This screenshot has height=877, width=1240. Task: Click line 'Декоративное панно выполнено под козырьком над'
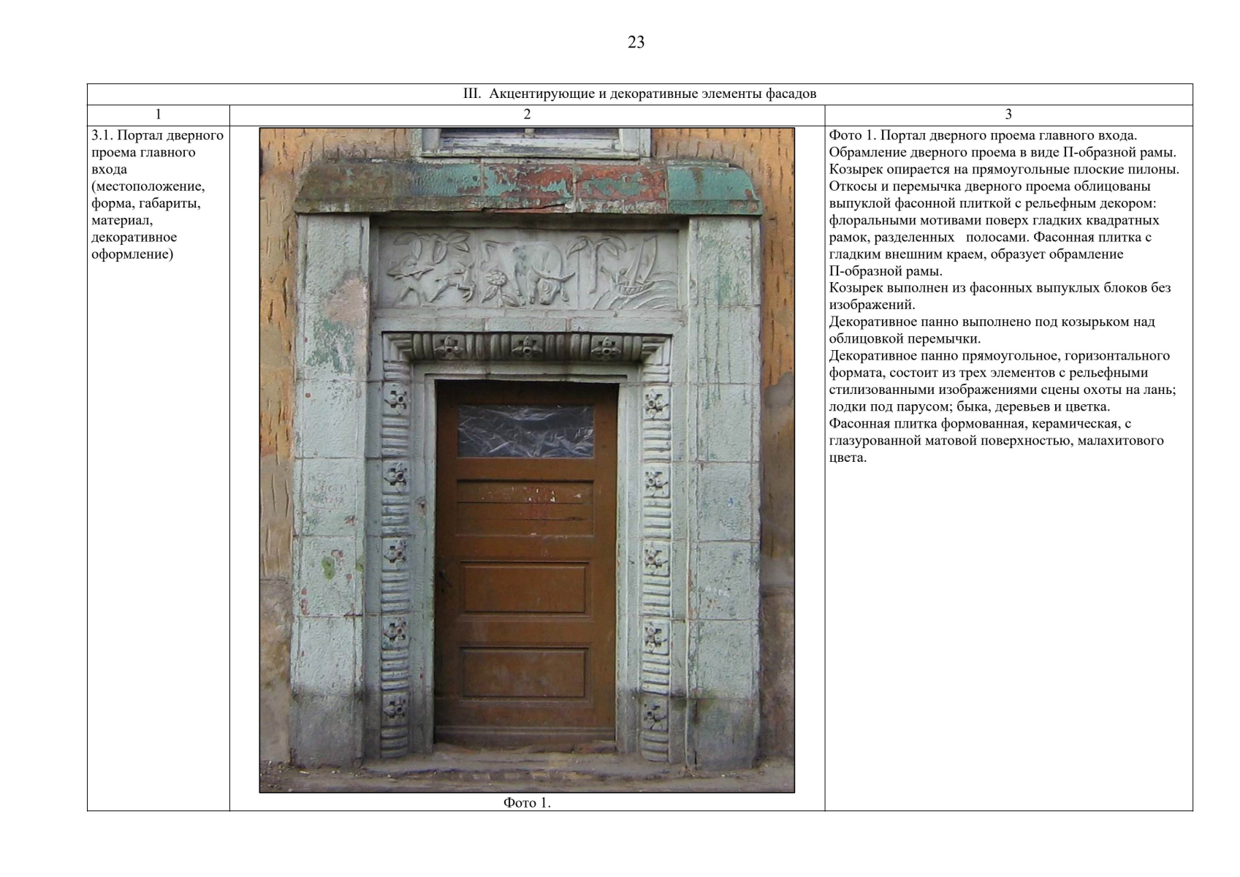[992, 322]
